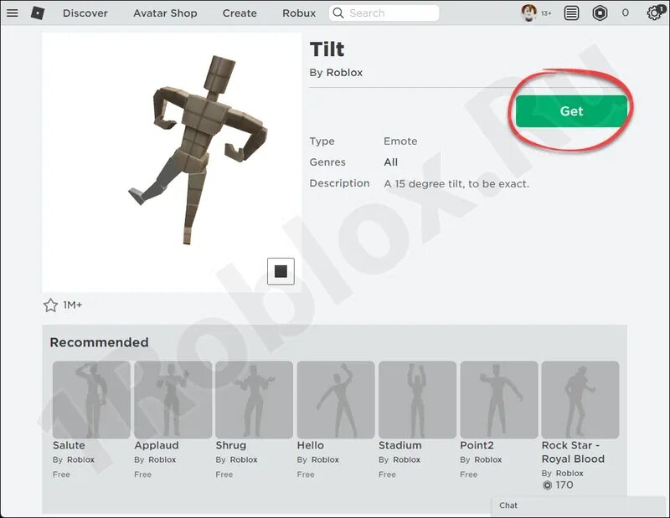Click the 170 Robux price
Screen dimensions: 670x518
(x=564, y=485)
